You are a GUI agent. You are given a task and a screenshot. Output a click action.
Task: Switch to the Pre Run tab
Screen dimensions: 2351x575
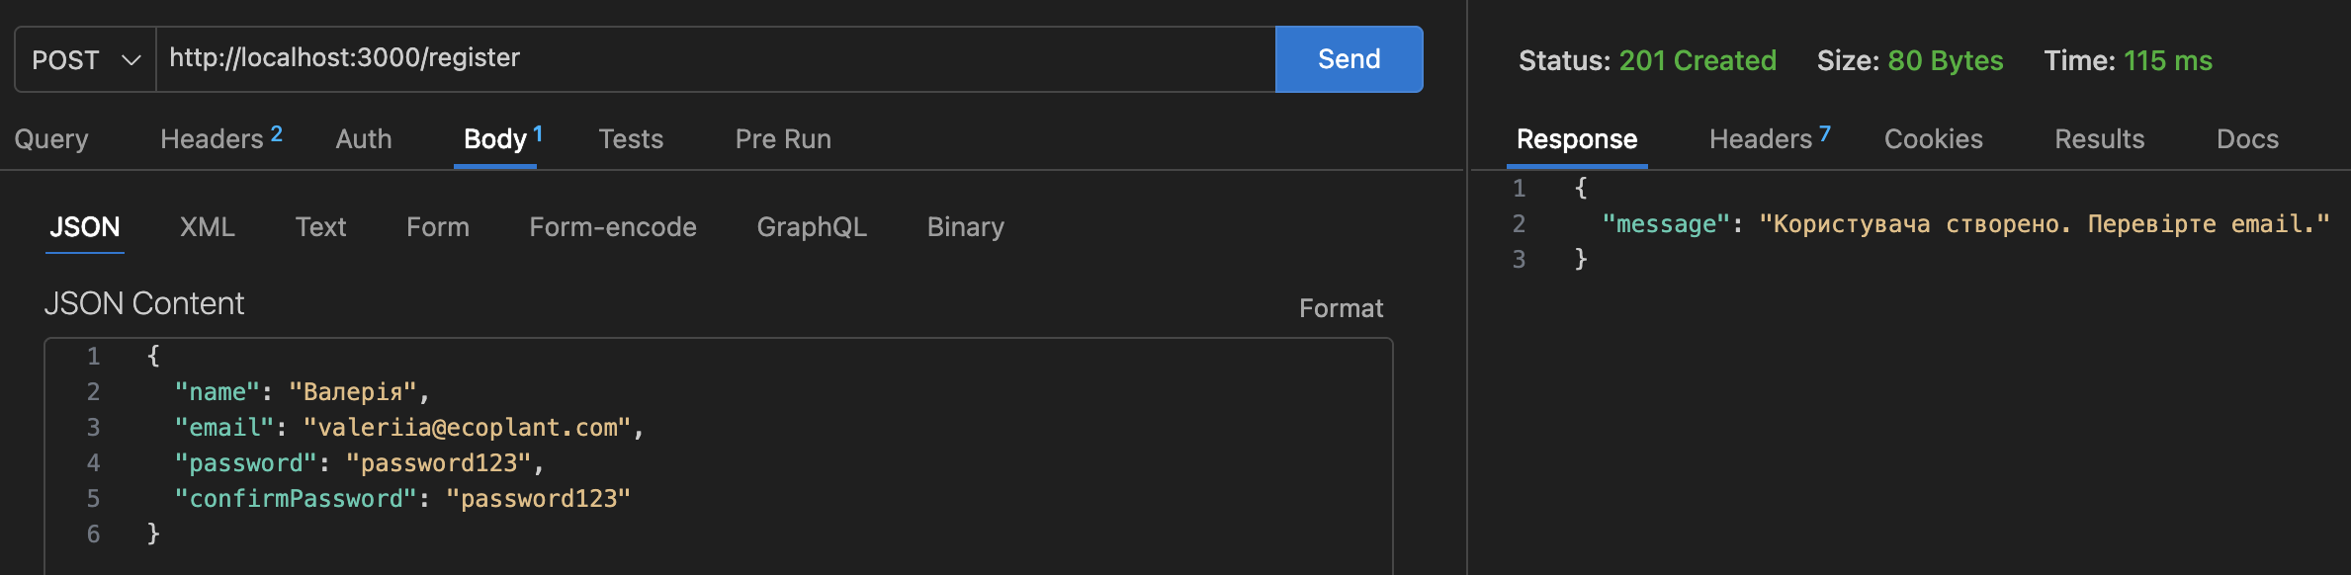coord(783,139)
